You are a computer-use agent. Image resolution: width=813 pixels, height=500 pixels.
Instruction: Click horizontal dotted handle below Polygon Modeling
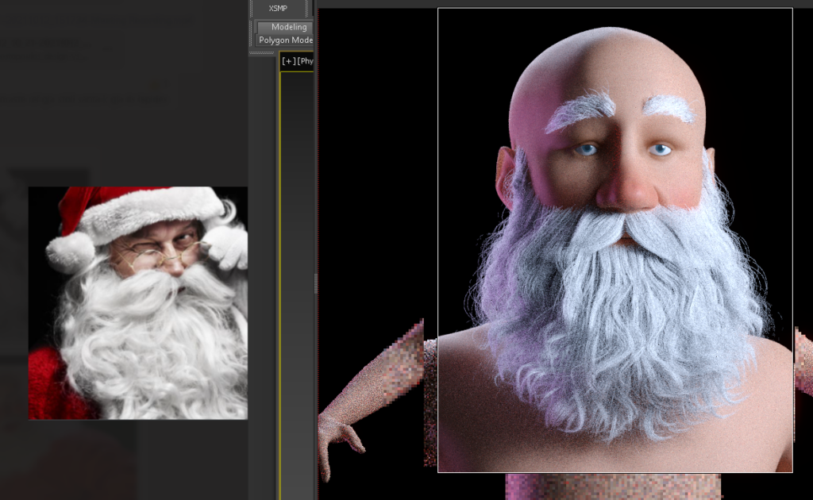[x=261, y=52]
